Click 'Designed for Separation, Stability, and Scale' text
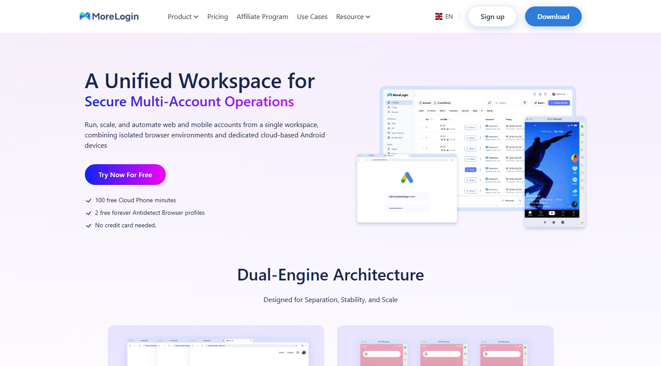This screenshot has width=661, height=366. (x=331, y=299)
